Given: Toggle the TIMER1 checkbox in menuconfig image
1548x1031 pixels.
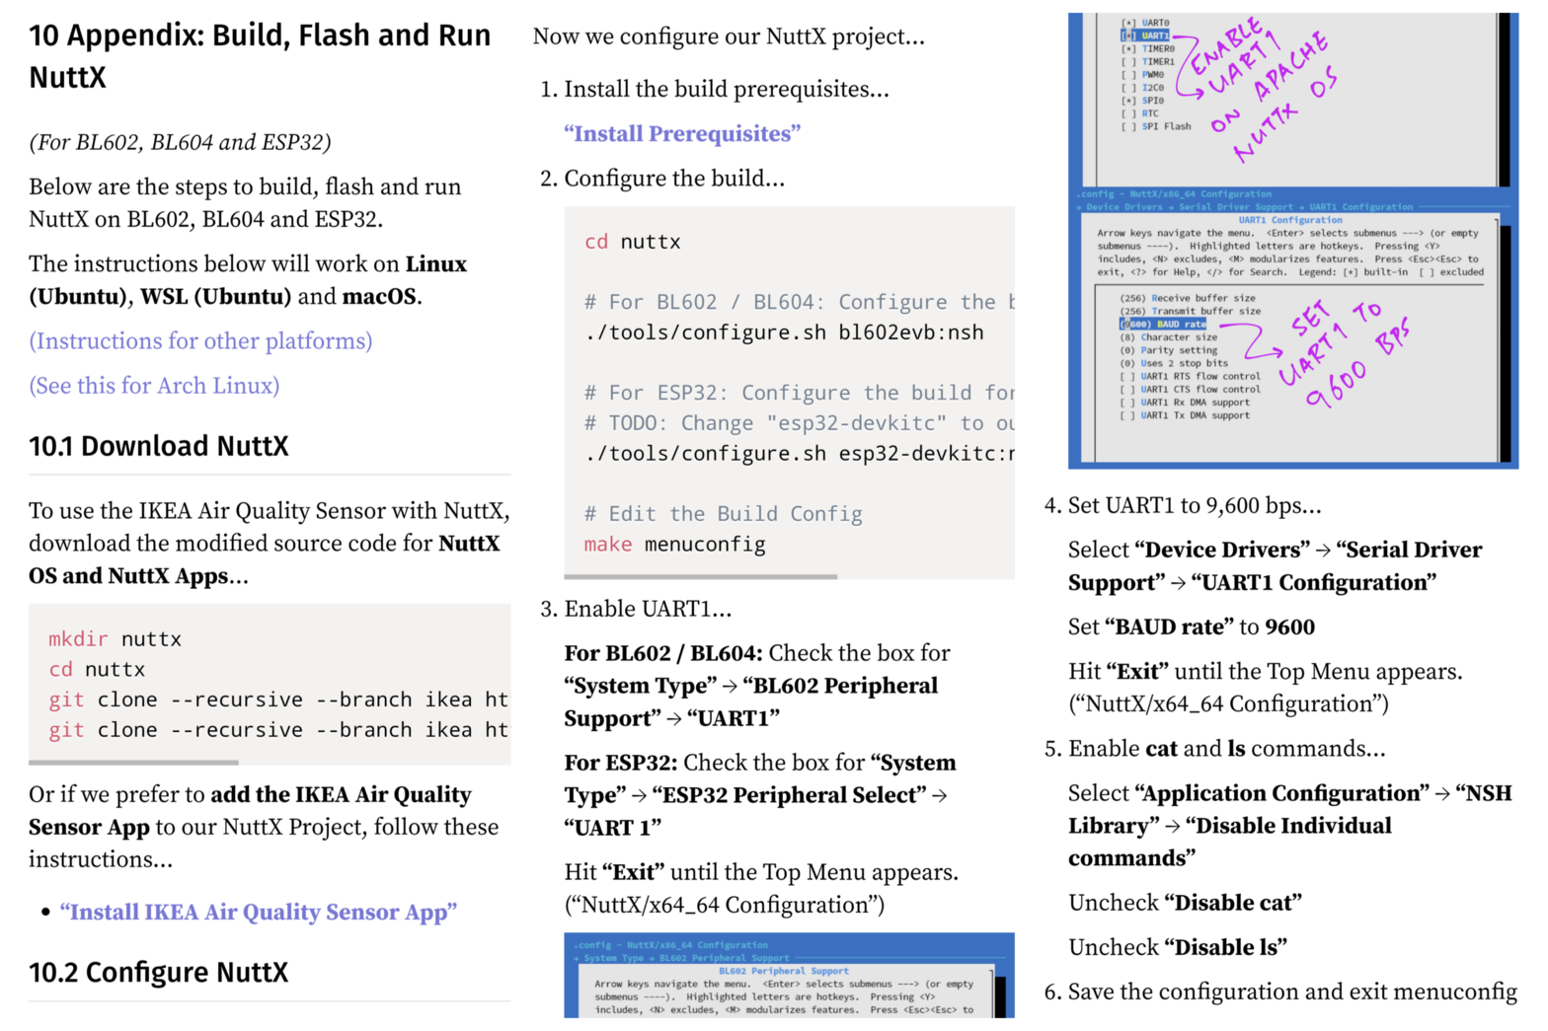Looking at the screenshot, I should point(1126,61).
